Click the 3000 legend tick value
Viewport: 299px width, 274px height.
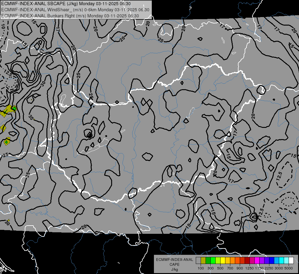(279, 268)
